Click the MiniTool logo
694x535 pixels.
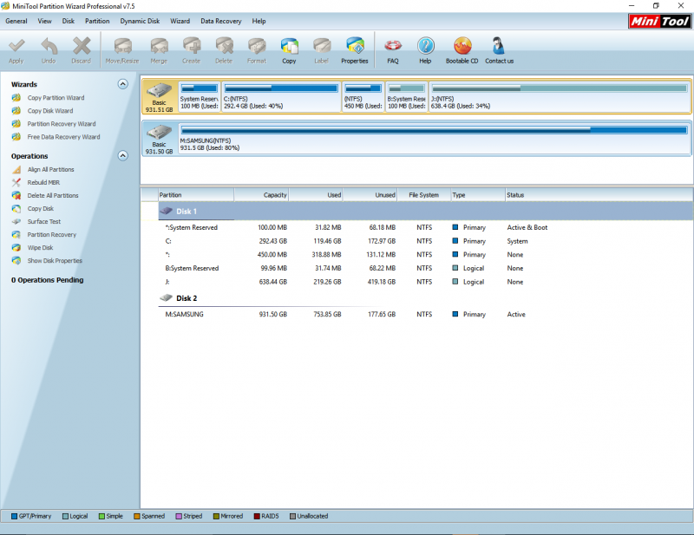[x=659, y=21]
